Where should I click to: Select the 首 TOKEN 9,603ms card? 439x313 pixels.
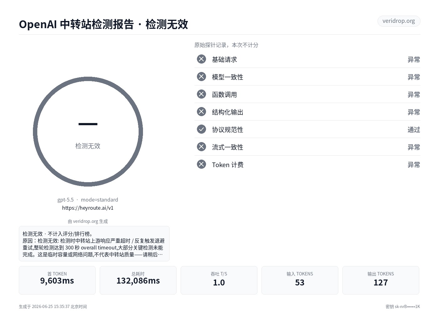[x=57, y=280]
